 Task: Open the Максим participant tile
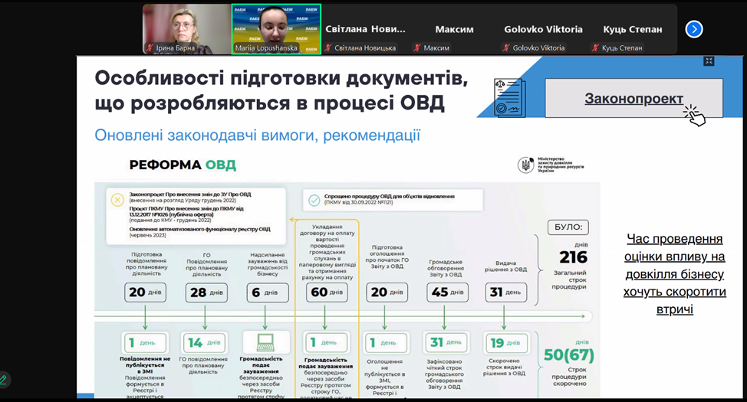coord(455,29)
